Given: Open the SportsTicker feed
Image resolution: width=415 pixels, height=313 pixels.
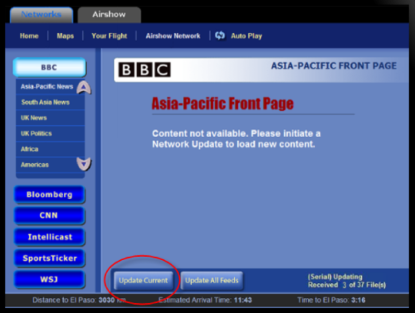Looking at the screenshot, I should tap(49, 258).
